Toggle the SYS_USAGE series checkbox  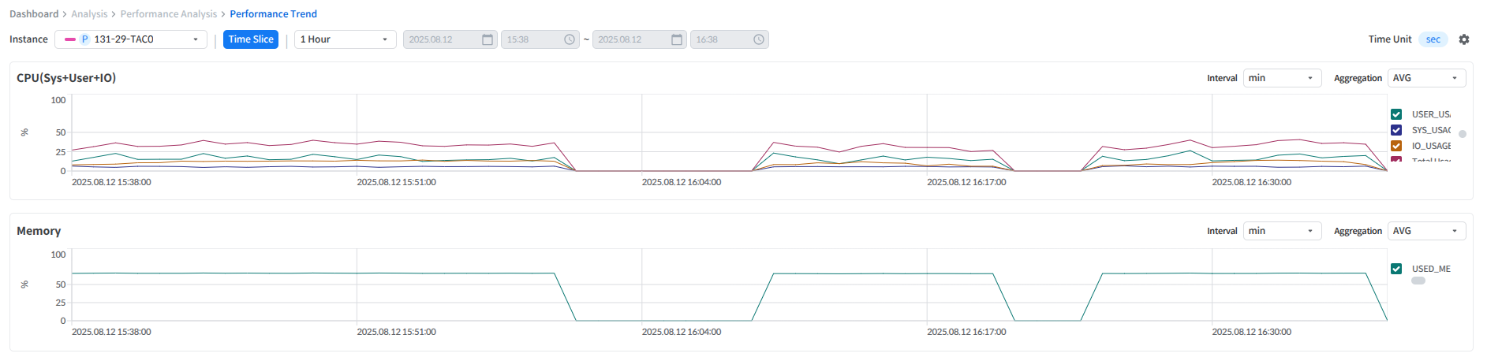[1396, 130]
